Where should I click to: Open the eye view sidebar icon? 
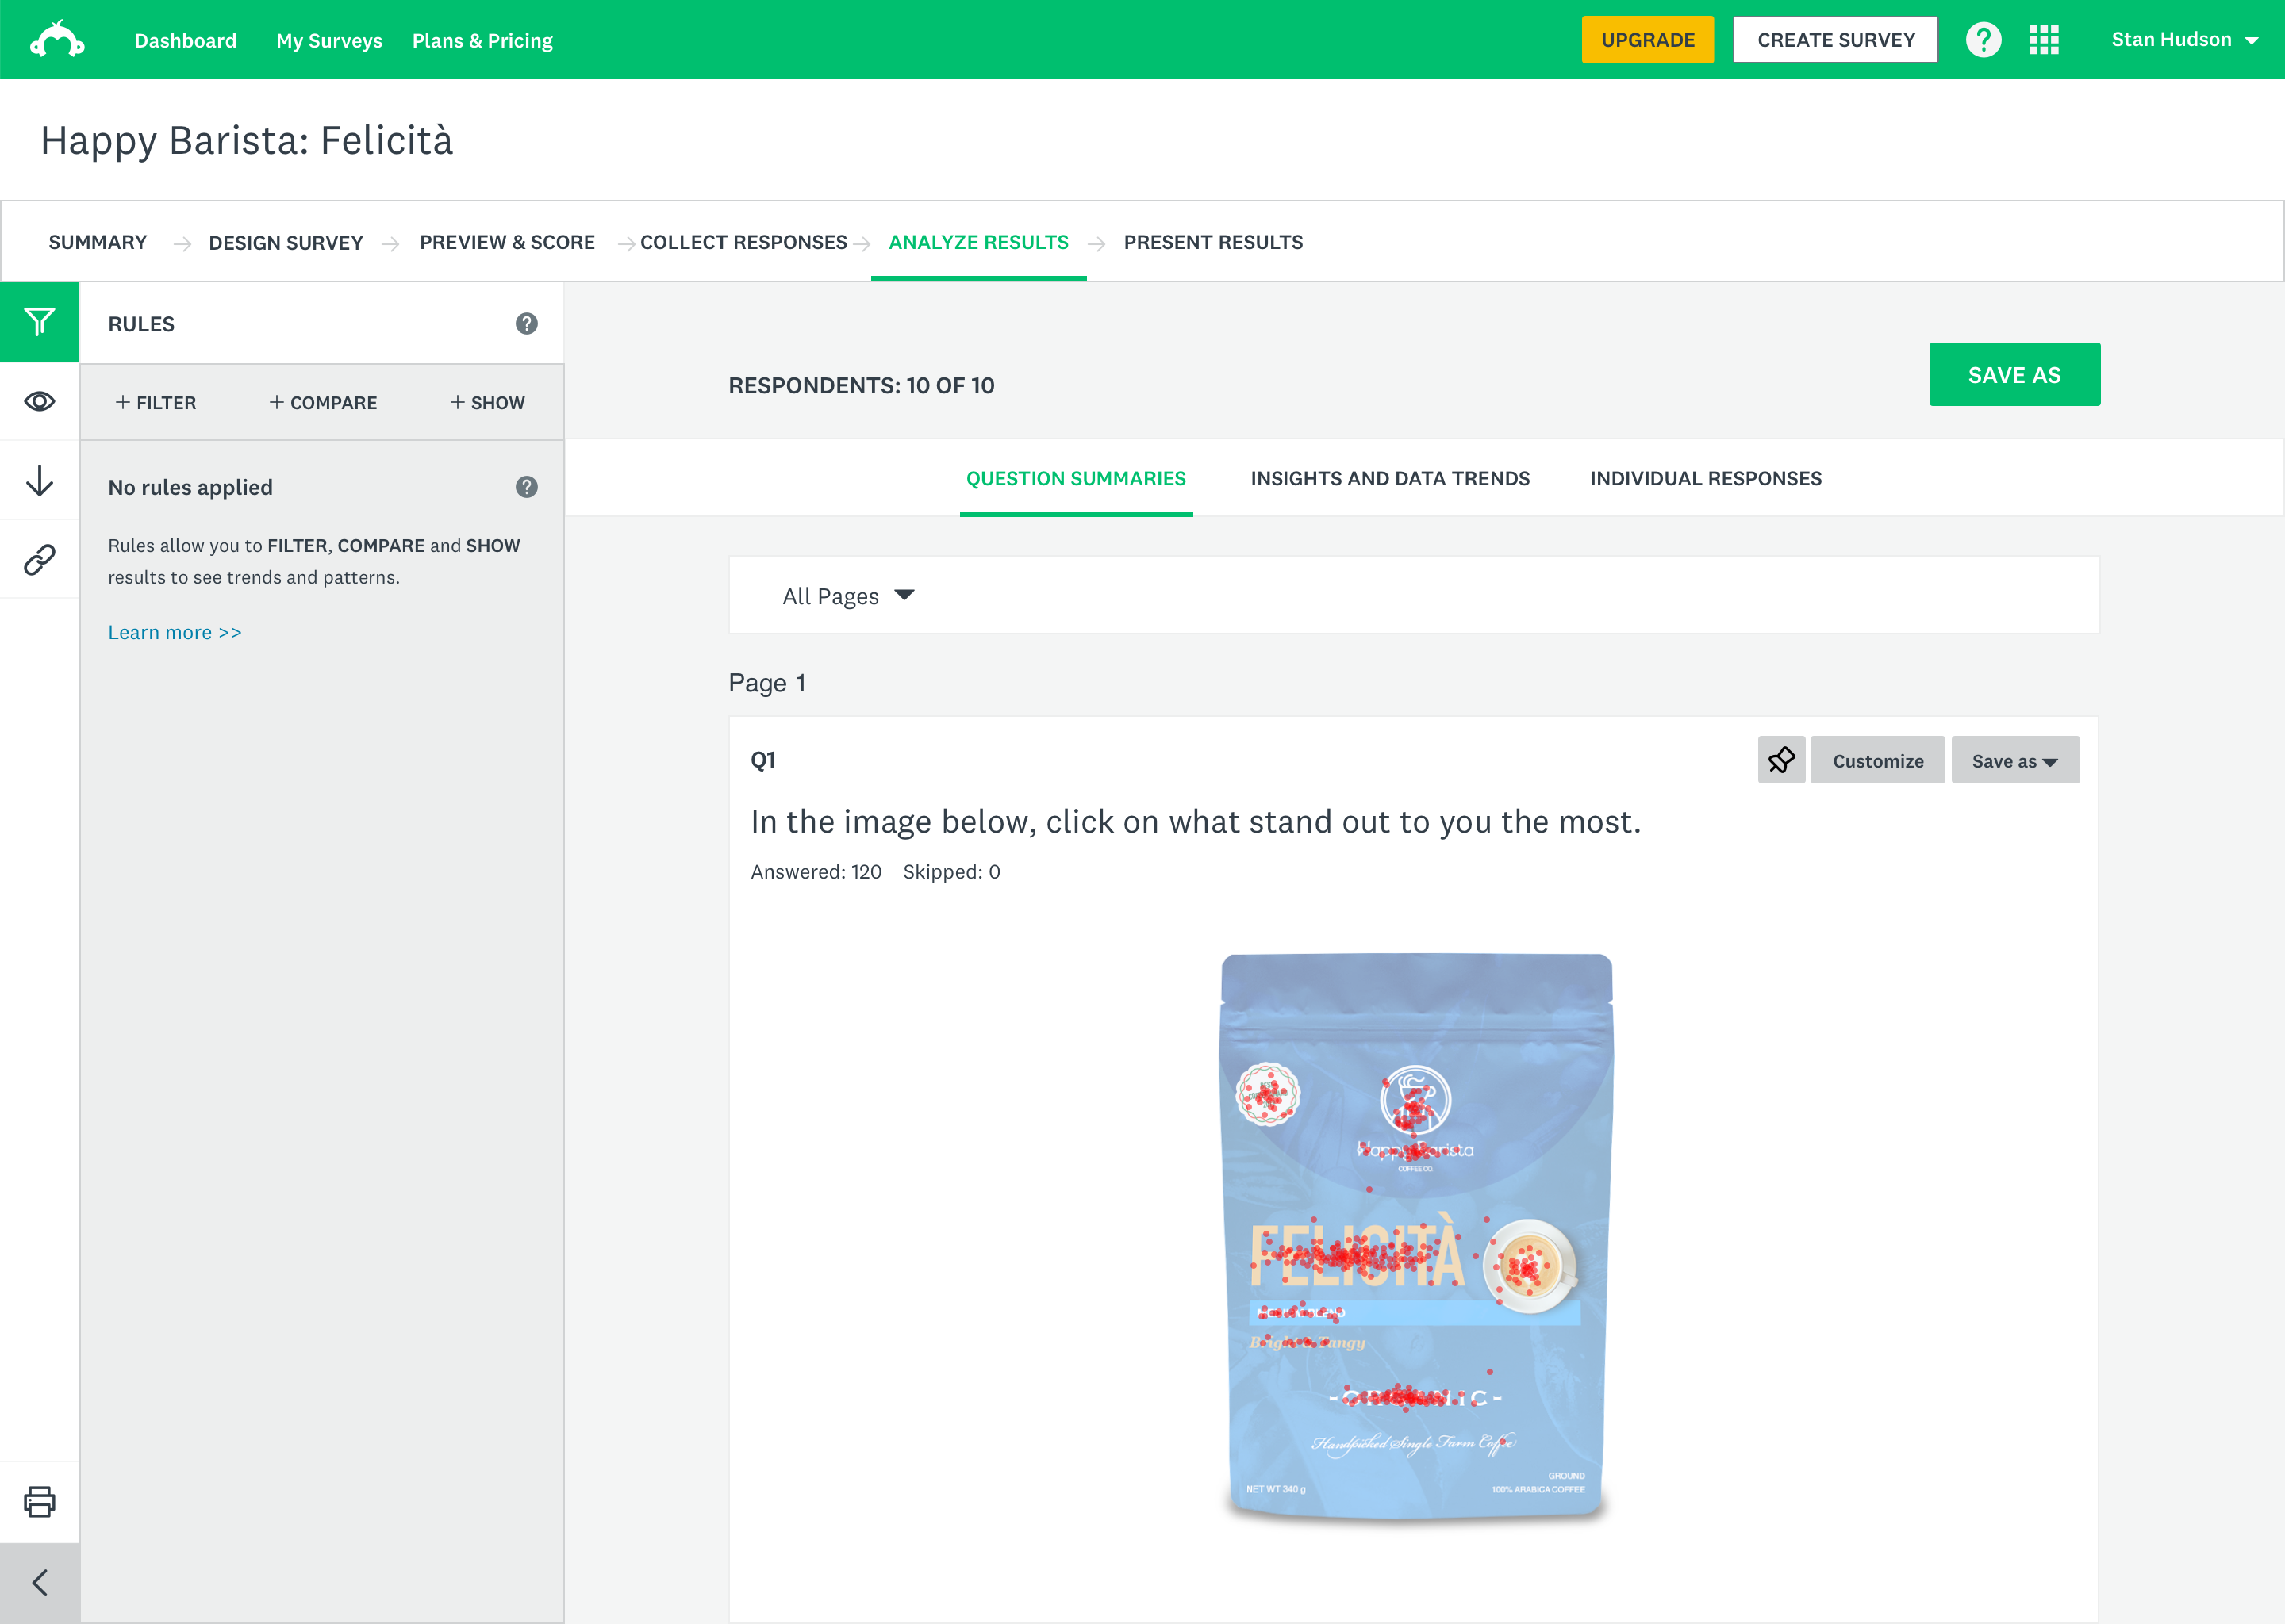pos(40,402)
